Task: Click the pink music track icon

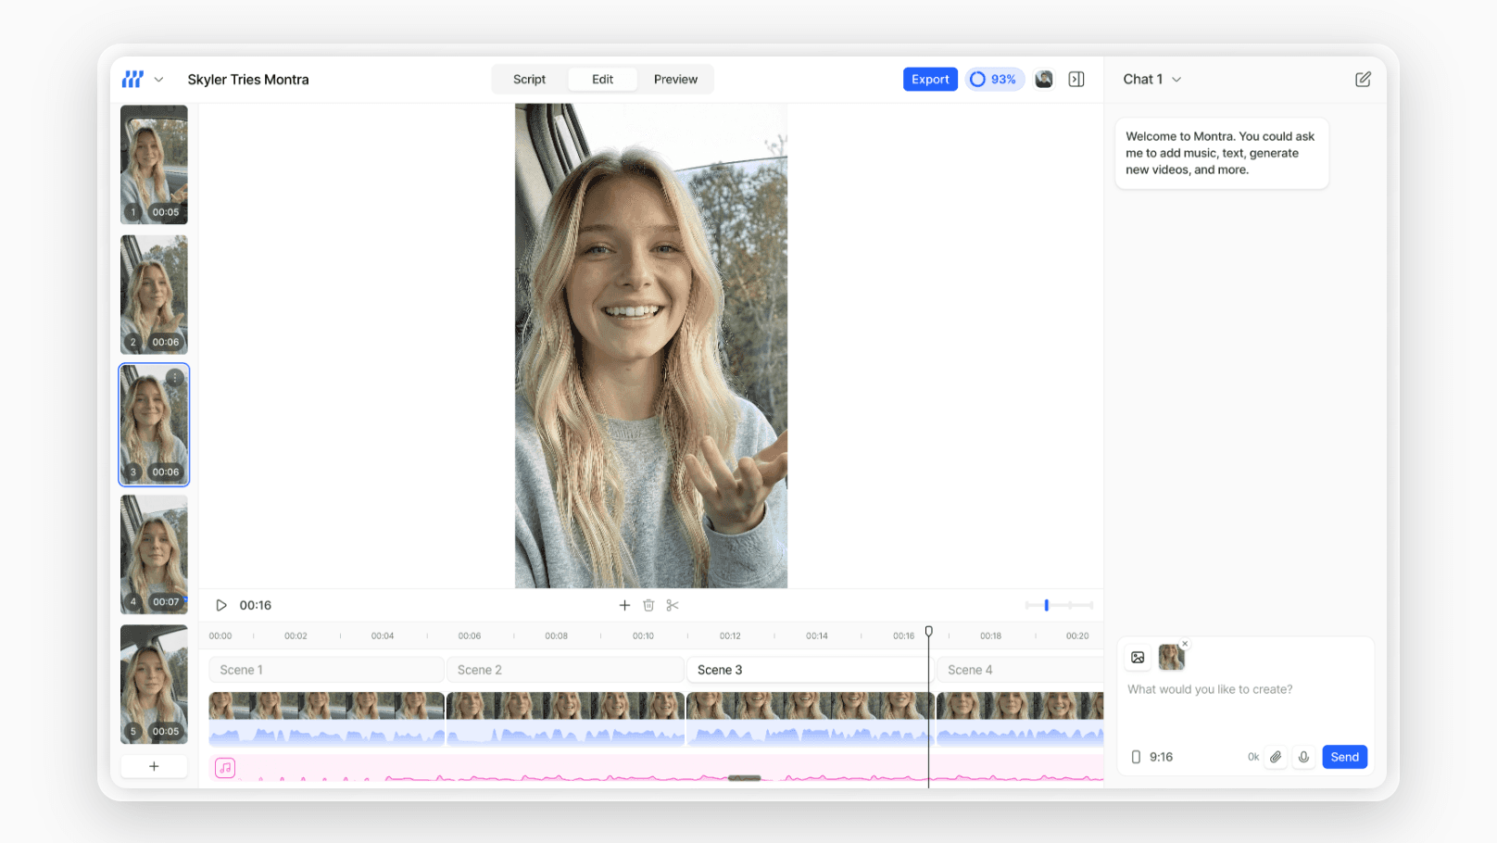Action: click(x=225, y=767)
